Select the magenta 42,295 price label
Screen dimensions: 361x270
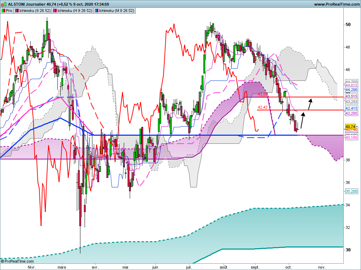[x=351, y=113]
